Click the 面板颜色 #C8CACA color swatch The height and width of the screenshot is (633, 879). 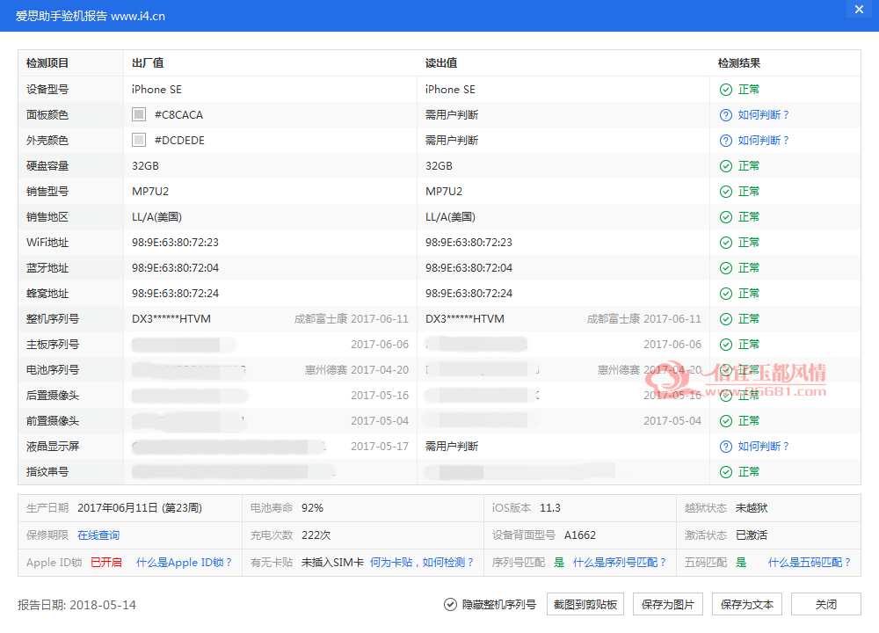(139, 114)
